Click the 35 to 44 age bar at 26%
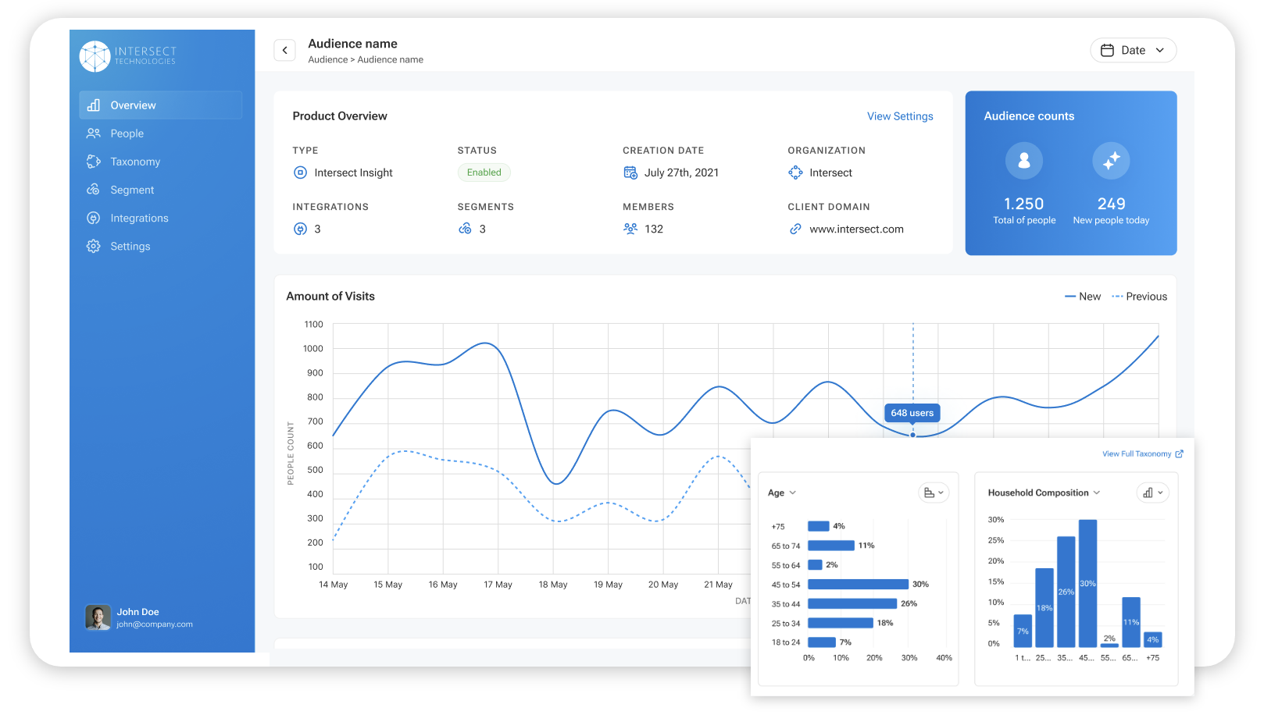Image resolution: width=1264 pixels, height=722 pixels. point(852,603)
